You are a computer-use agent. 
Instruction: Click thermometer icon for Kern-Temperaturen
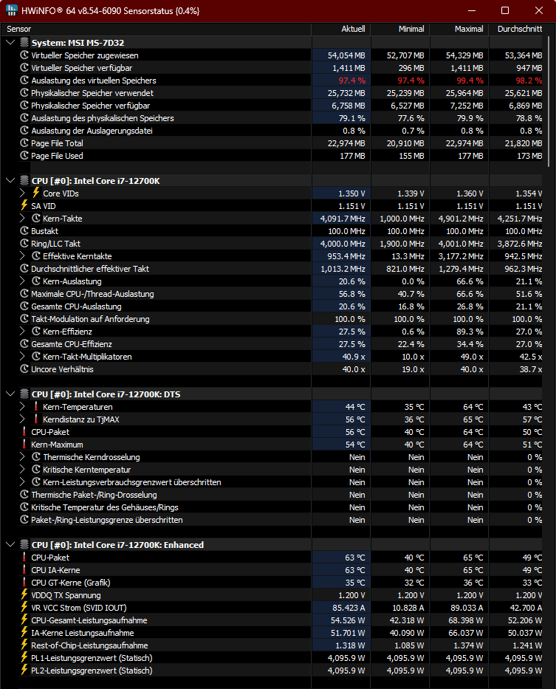[36, 406]
